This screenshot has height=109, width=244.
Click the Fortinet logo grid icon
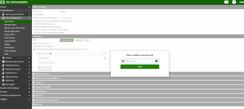click(2, 2)
